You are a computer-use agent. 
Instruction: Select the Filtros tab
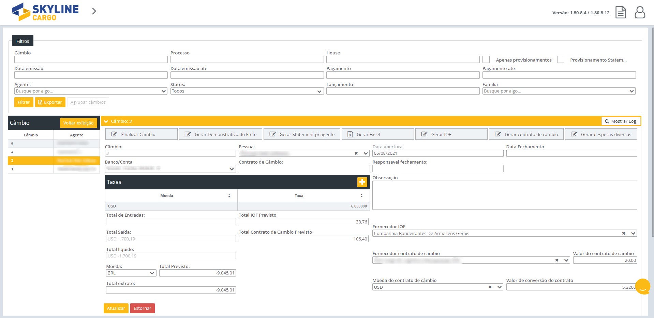pos(23,41)
